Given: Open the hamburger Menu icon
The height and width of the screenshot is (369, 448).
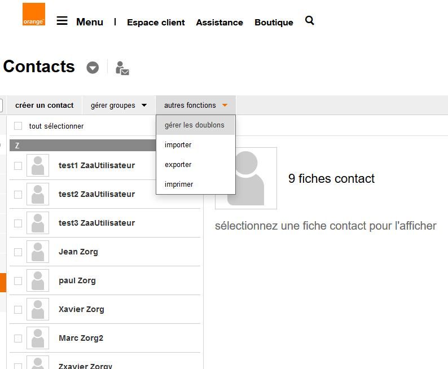Looking at the screenshot, I should (x=62, y=21).
